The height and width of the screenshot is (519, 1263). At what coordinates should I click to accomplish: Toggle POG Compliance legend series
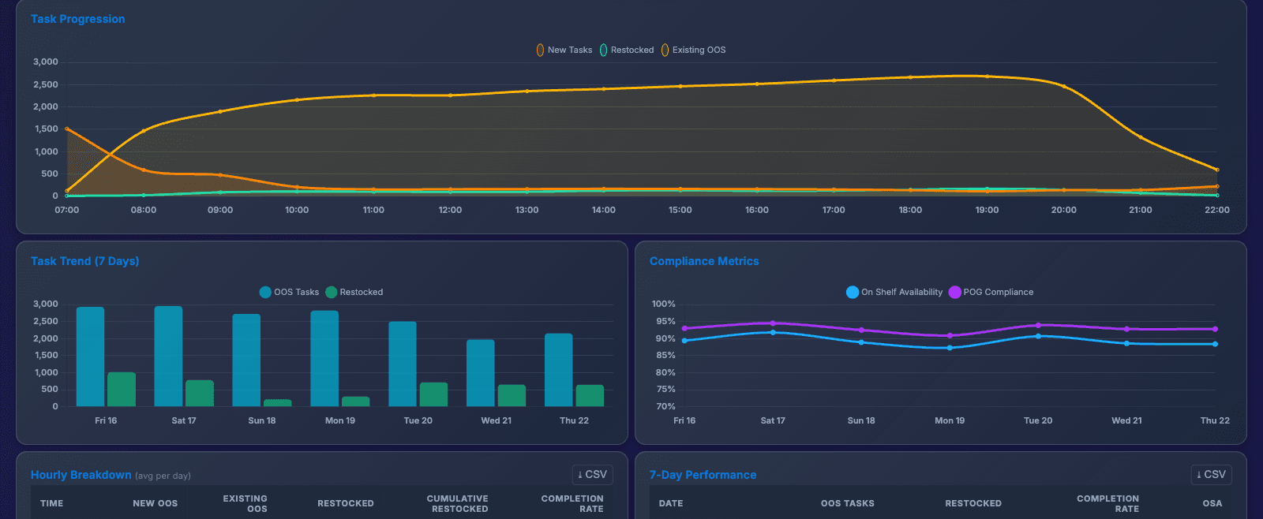click(x=991, y=292)
